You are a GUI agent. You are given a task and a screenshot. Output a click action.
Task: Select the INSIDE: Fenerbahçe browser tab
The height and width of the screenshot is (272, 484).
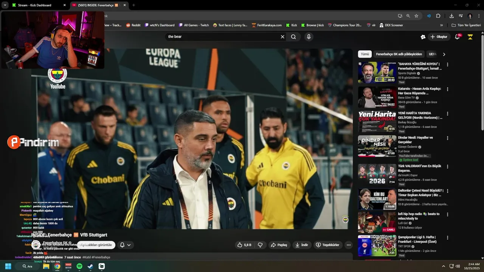pos(99,5)
